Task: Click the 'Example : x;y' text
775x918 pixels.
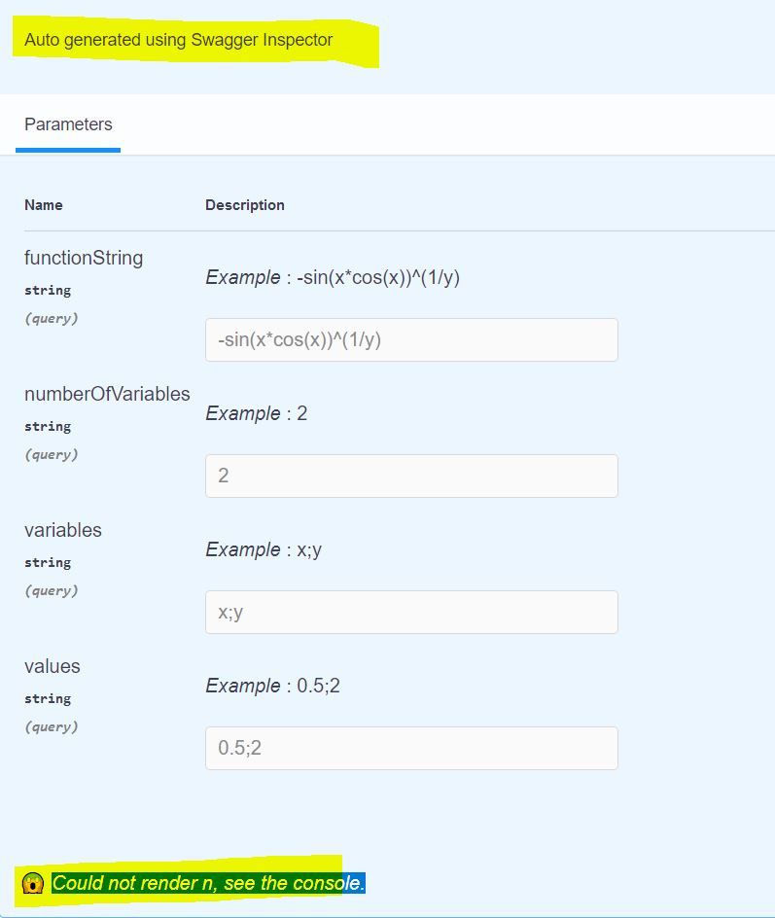Action: tap(264, 549)
